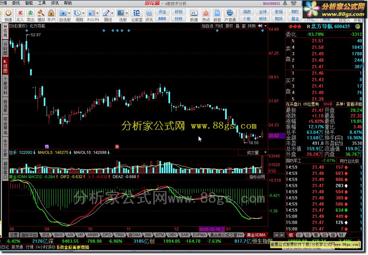The height and width of the screenshot is (255, 368).
Task: Expand the F10/F9 dropdown arrow
Action: (98, 13)
